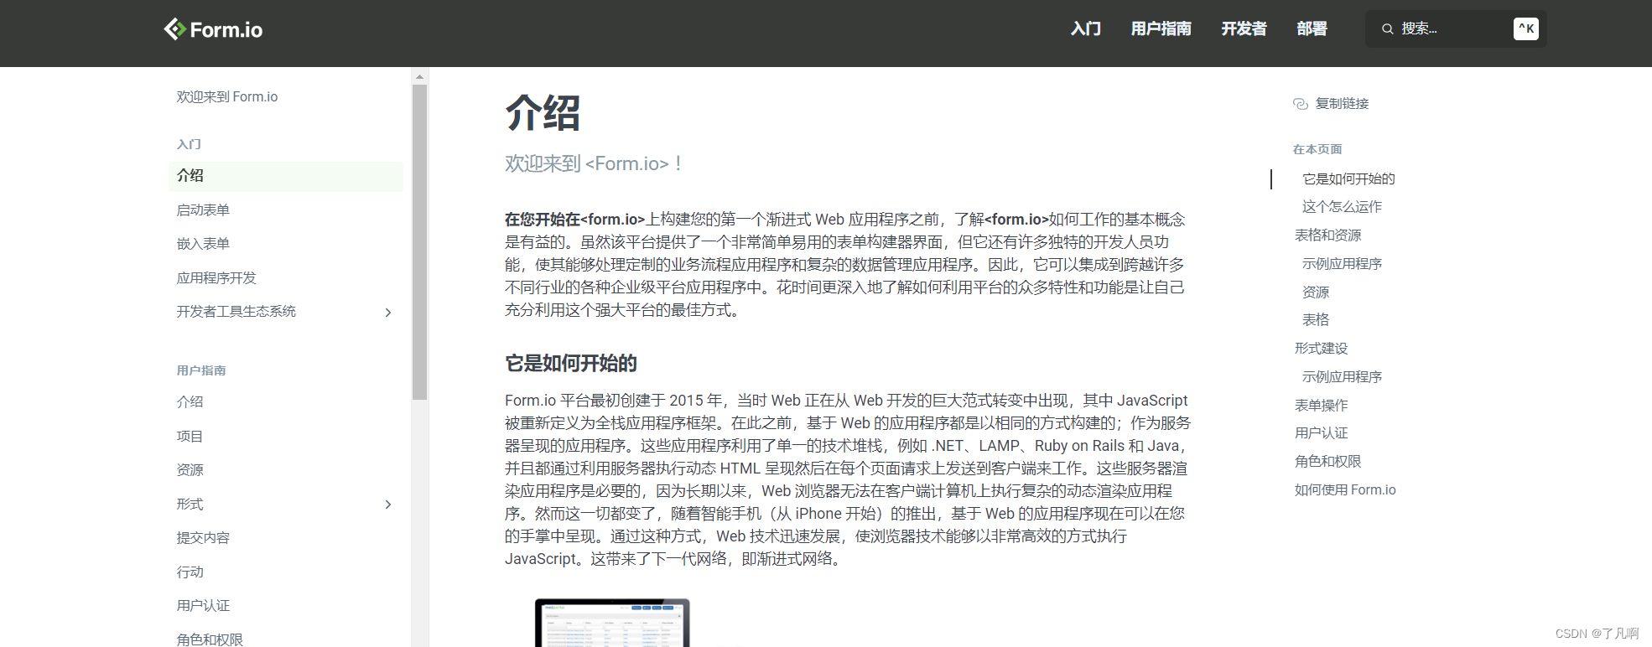Click the search magnifier icon
Screen dimensions: 1652x647
pyautogui.click(x=1388, y=29)
